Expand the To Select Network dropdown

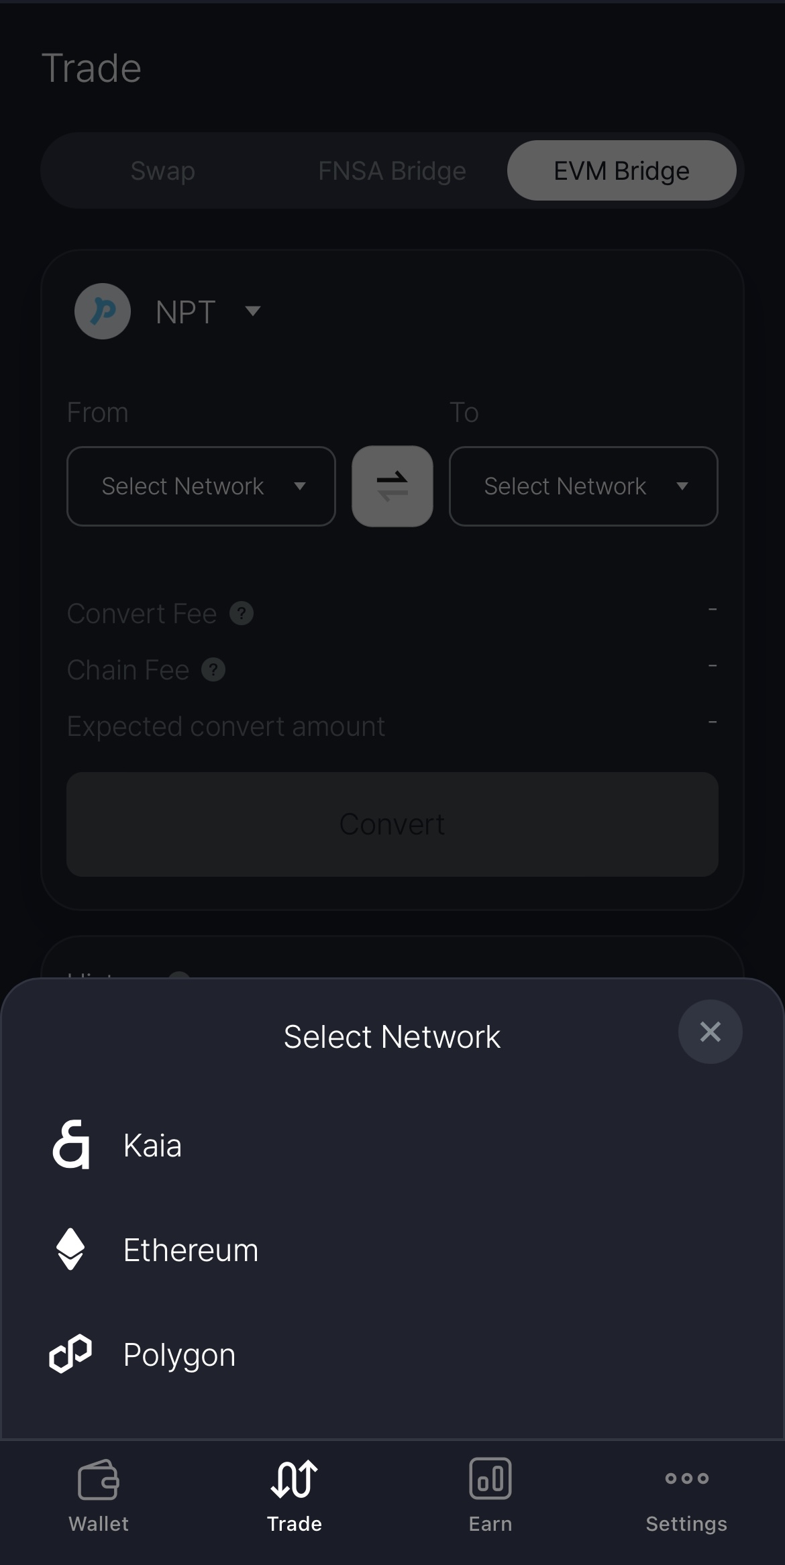pos(584,486)
